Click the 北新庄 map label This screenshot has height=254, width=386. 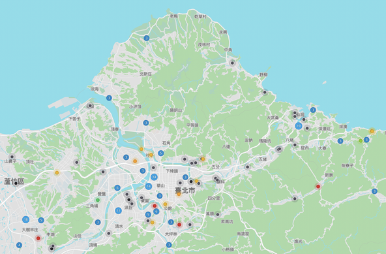click(146, 74)
